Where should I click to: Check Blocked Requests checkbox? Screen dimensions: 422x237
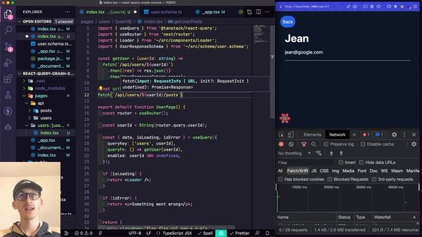tap(330, 179)
